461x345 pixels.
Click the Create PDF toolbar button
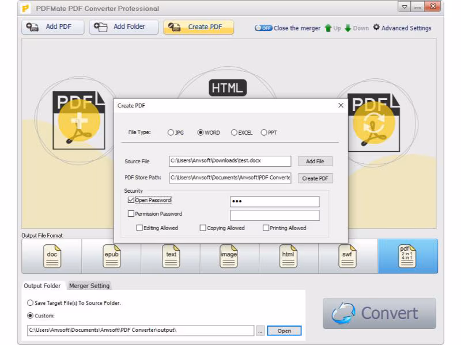click(x=198, y=27)
